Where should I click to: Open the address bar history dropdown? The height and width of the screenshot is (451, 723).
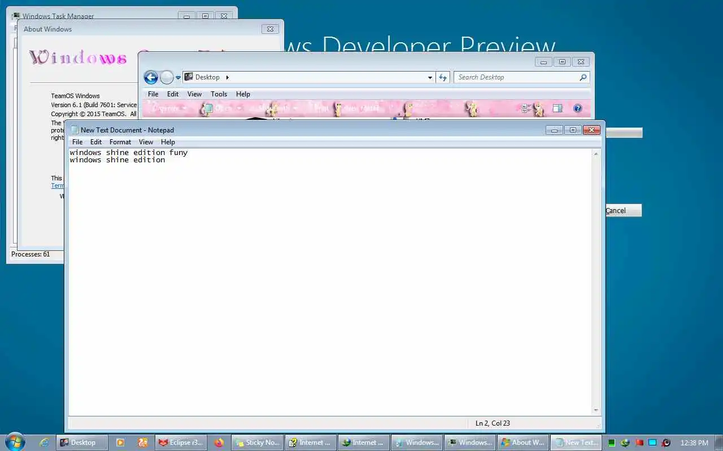pyautogui.click(x=430, y=78)
